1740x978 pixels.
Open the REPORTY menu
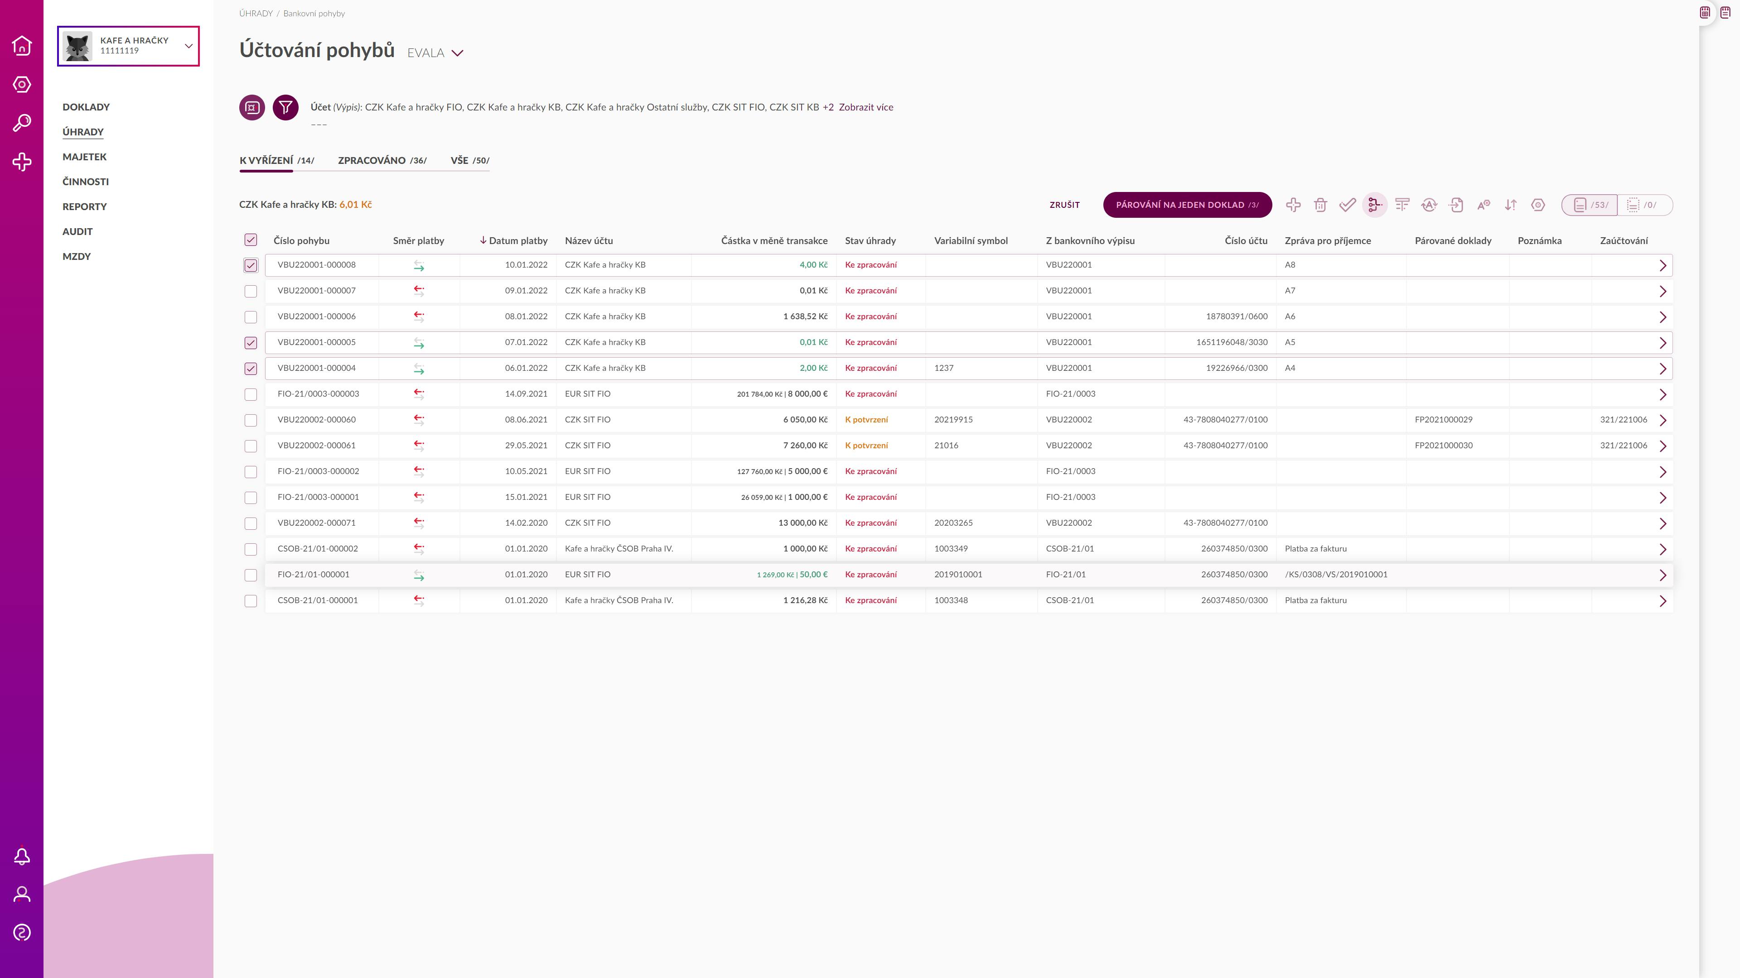[x=84, y=206]
